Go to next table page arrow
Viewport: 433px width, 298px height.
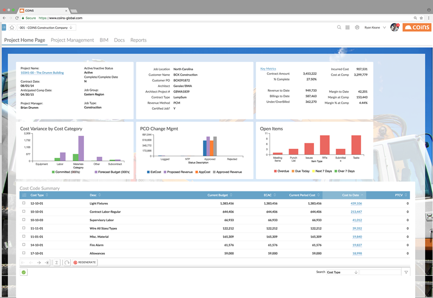[39, 263]
